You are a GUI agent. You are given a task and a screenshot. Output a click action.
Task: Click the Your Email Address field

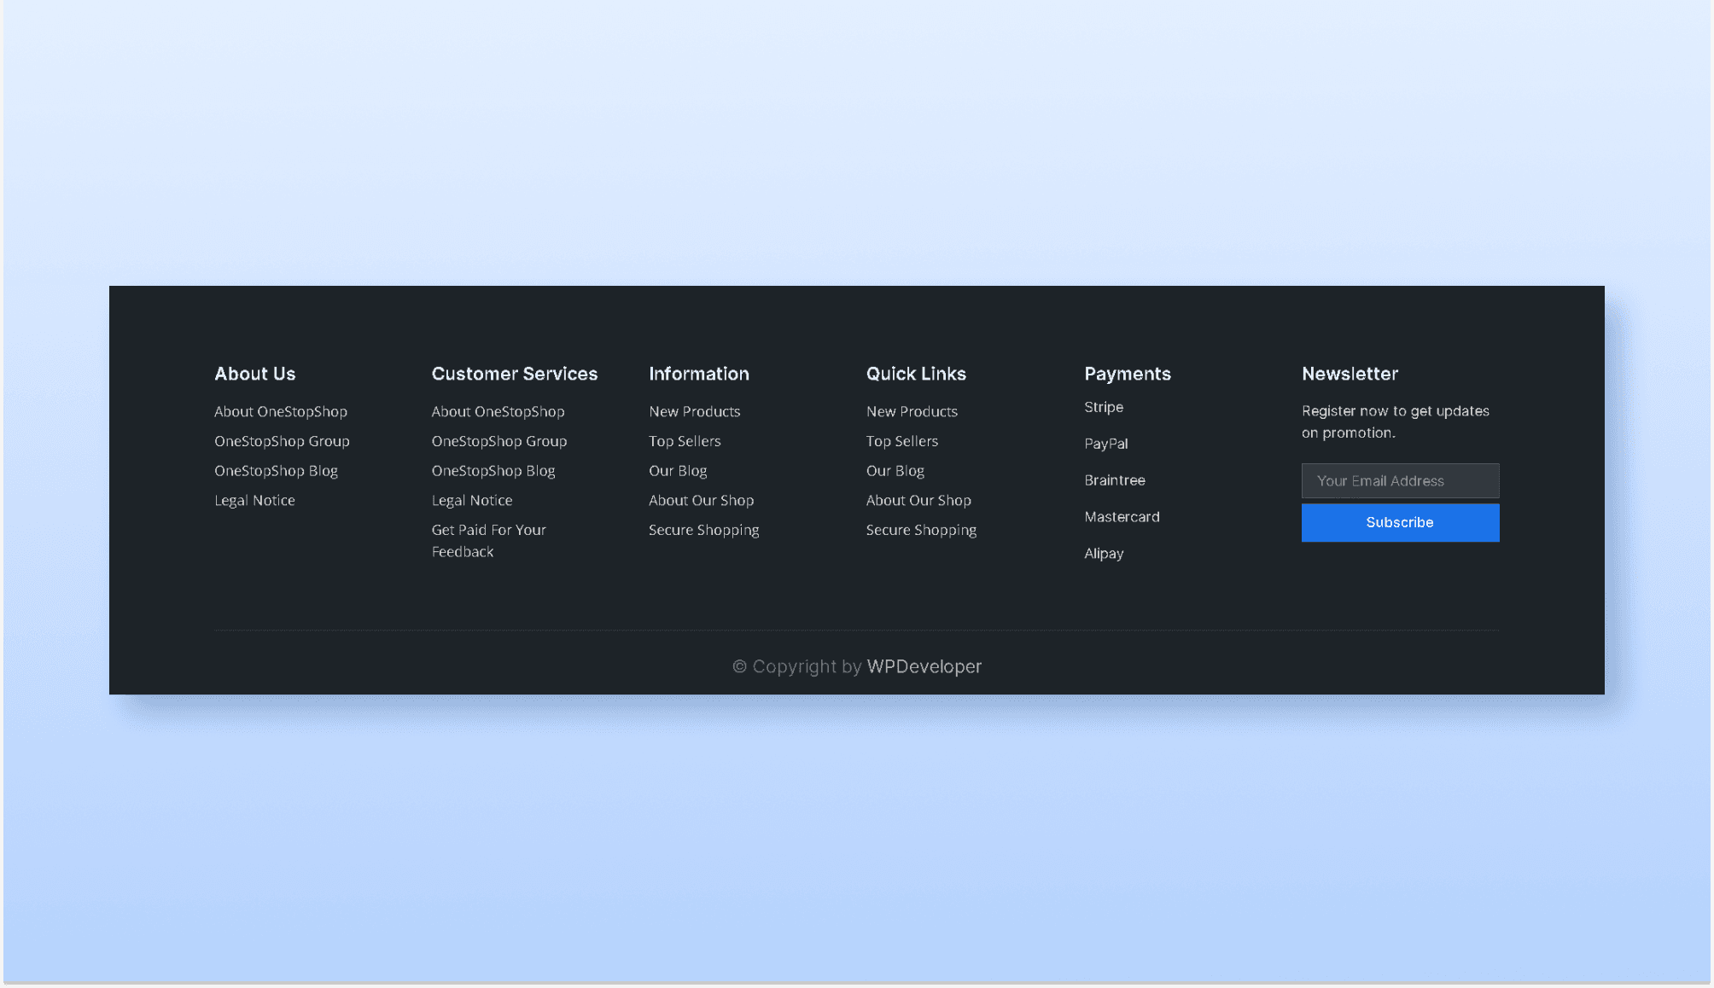point(1400,480)
